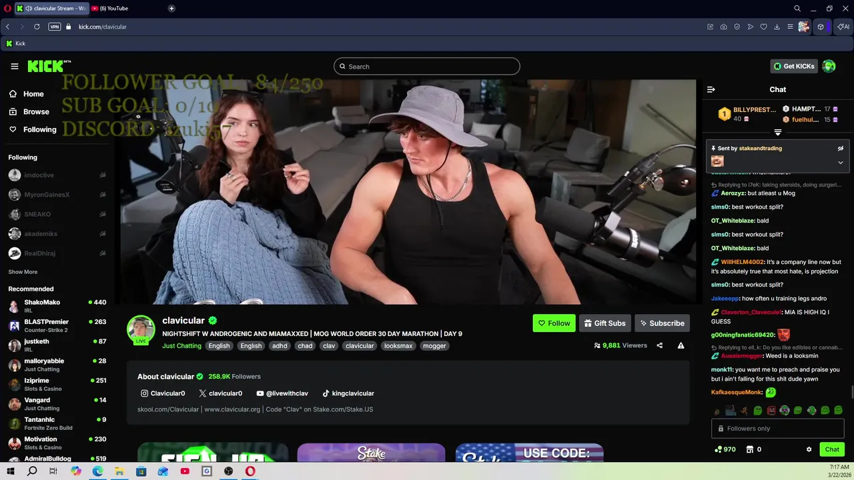Viewport: 854px width, 480px height.
Task: Open Iziprime recommended channel
Action: [x=57, y=384]
